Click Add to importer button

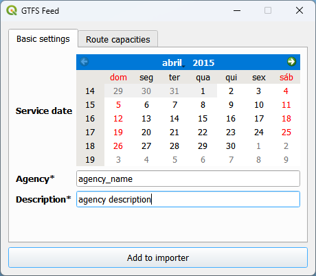158,257
